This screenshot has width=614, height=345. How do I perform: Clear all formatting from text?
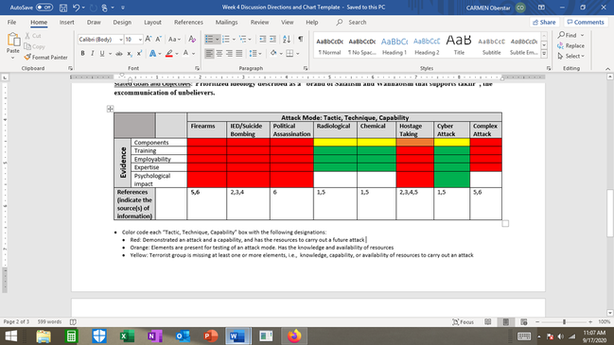click(192, 39)
